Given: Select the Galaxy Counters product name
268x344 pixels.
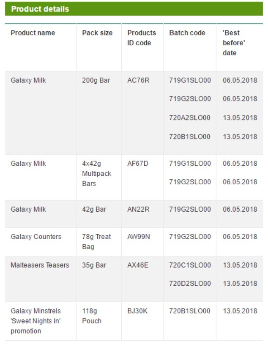Looking at the screenshot, I should [36, 237].
